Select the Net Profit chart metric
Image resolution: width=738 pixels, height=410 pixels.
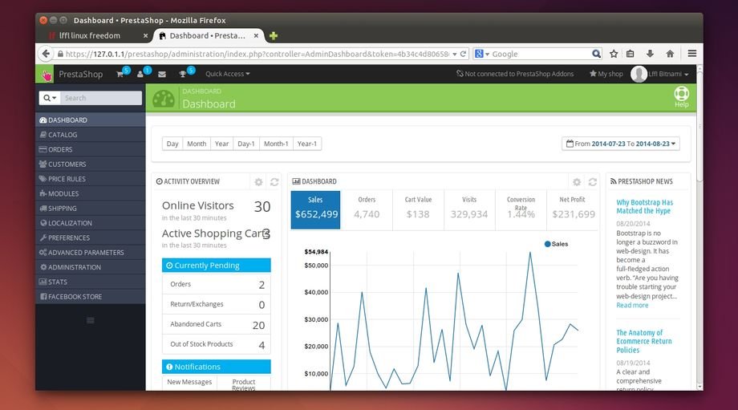click(573, 209)
